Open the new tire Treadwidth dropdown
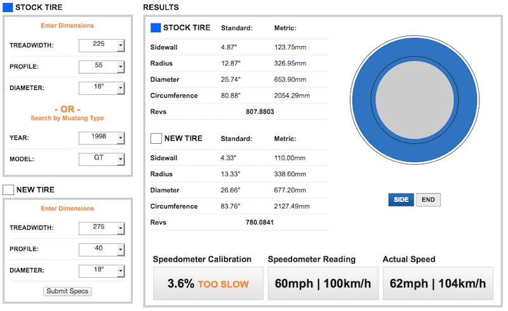Screen dimensions: 508x311 102,228
